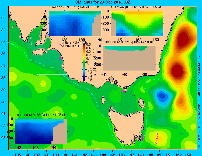The height and width of the screenshot is (156, 202).
Task: Click the magenta drifter near the coast at latitude -36.4
Action: pos(61,59)
